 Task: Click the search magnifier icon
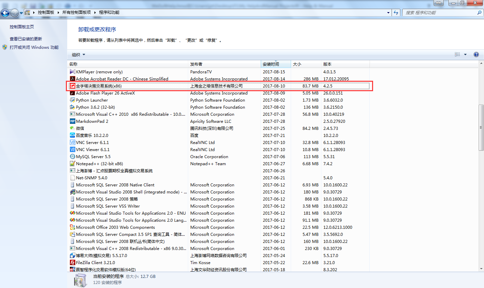pos(479,12)
